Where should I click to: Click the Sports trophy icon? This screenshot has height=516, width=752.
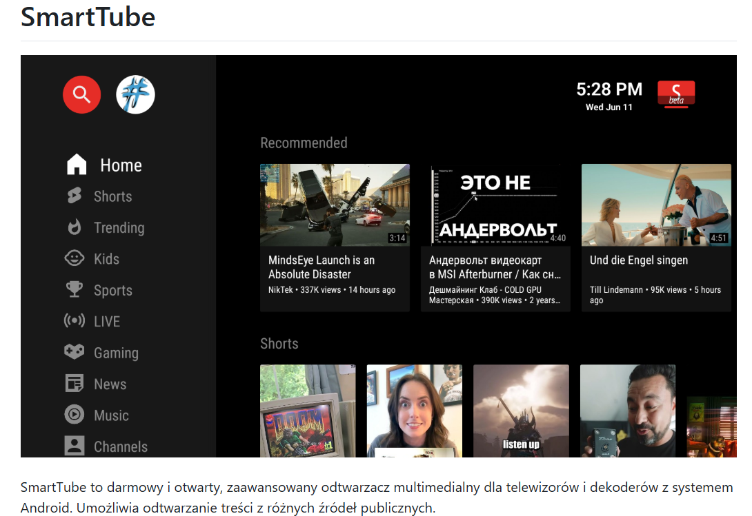75,289
